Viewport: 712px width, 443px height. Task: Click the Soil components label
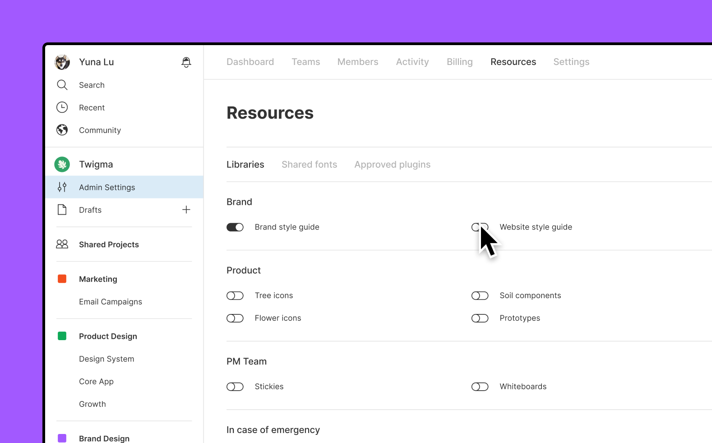tap(530, 295)
